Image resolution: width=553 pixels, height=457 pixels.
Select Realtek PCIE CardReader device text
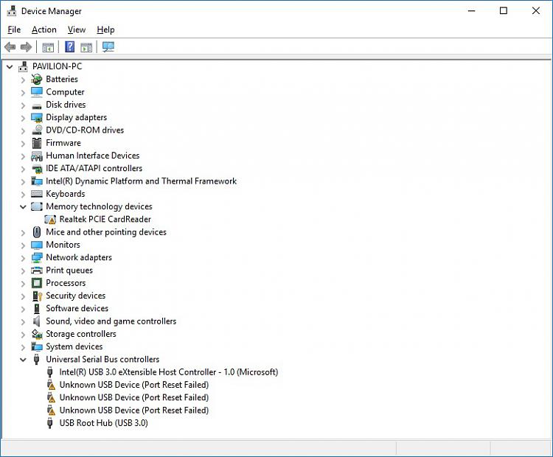click(105, 219)
